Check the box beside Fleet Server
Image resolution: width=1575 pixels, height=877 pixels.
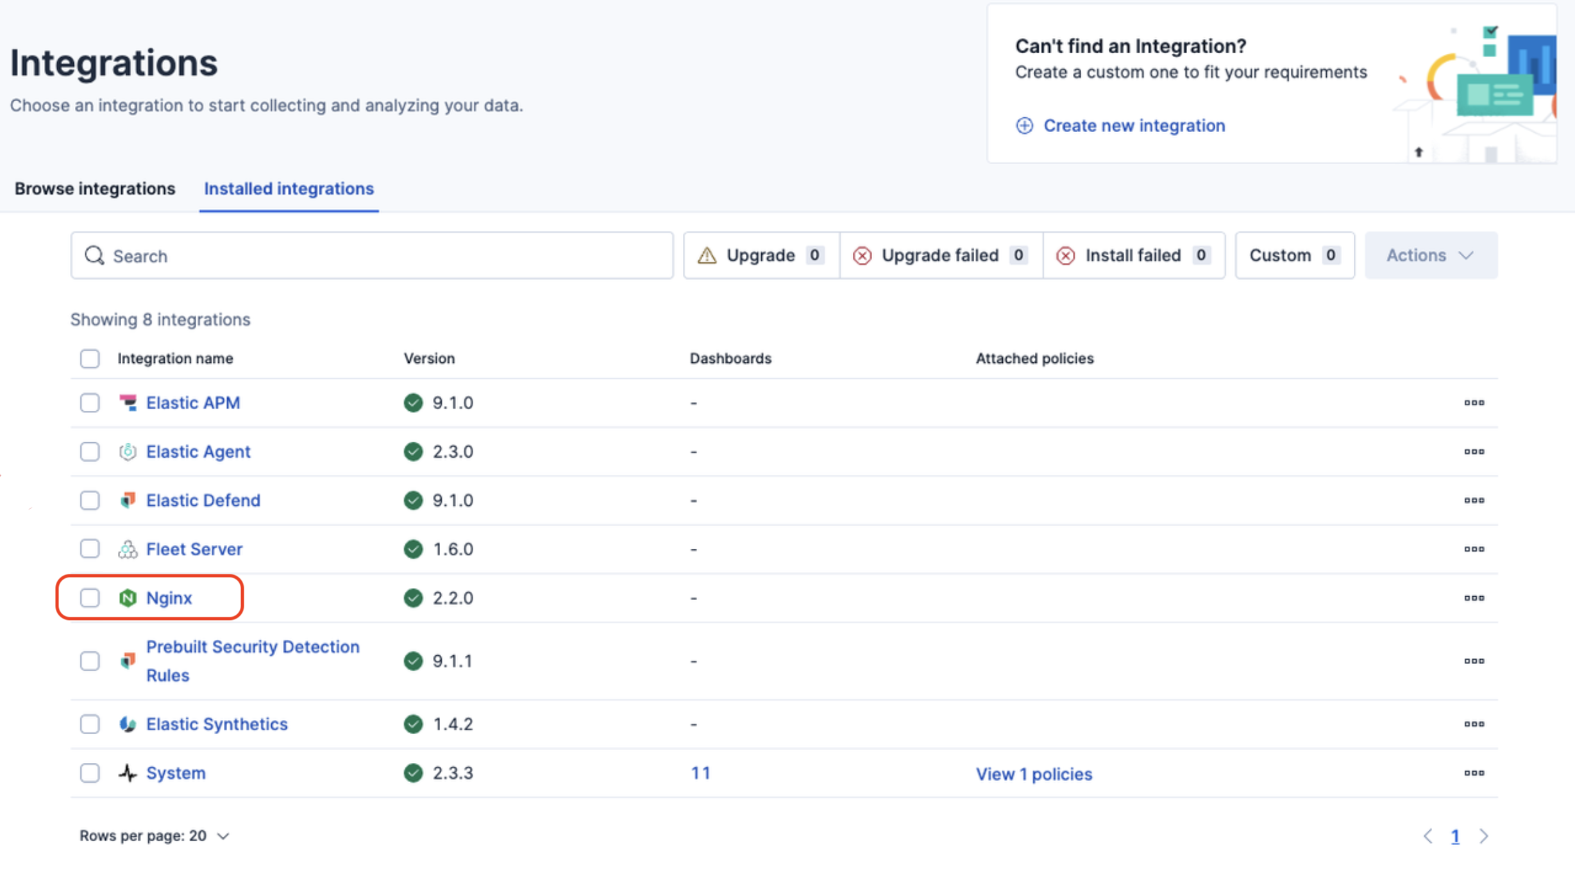(x=90, y=549)
